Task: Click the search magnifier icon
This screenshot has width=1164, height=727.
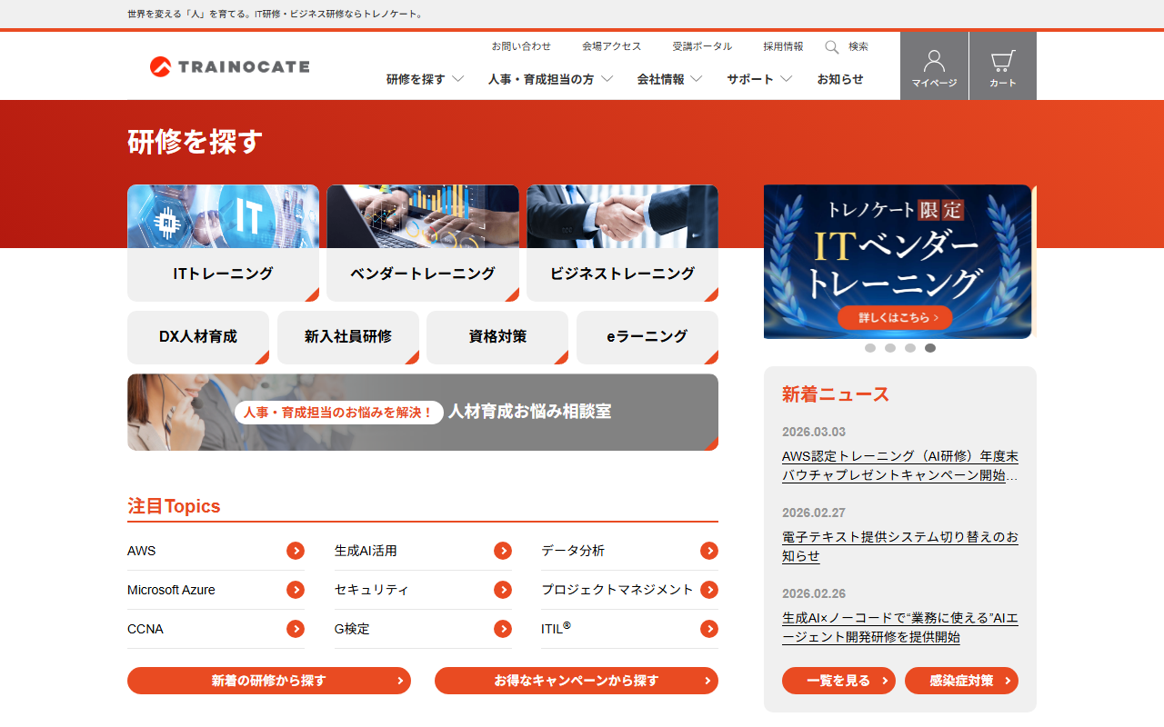Action: click(x=831, y=47)
